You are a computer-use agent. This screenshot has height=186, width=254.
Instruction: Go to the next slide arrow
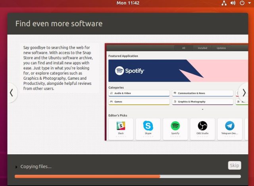click(244, 92)
